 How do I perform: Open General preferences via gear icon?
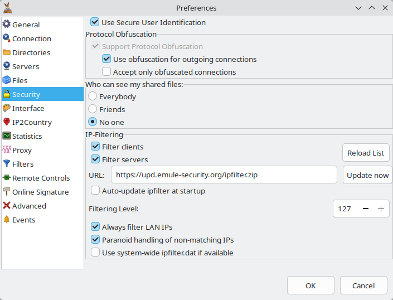(7, 25)
